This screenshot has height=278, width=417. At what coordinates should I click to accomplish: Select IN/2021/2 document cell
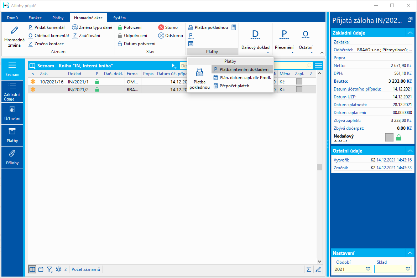(x=79, y=90)
